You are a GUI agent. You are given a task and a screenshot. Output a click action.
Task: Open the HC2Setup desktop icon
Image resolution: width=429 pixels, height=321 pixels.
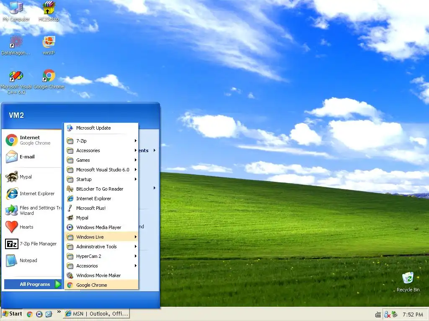tap(49, 11)
